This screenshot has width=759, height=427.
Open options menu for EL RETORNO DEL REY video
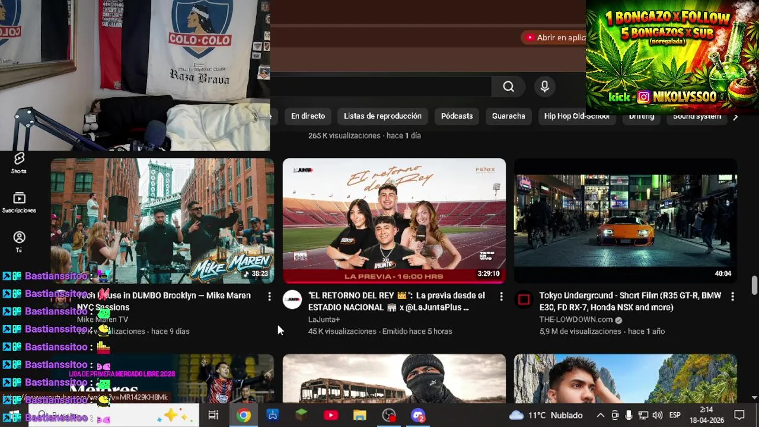[501, 296]
